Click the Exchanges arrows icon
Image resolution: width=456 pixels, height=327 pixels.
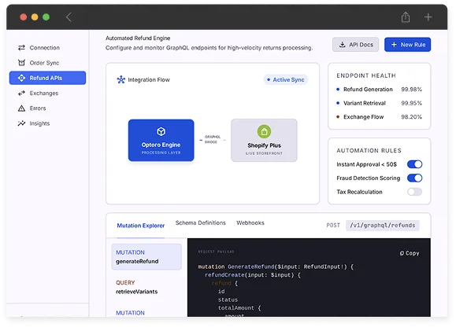(x=21, y=93)
